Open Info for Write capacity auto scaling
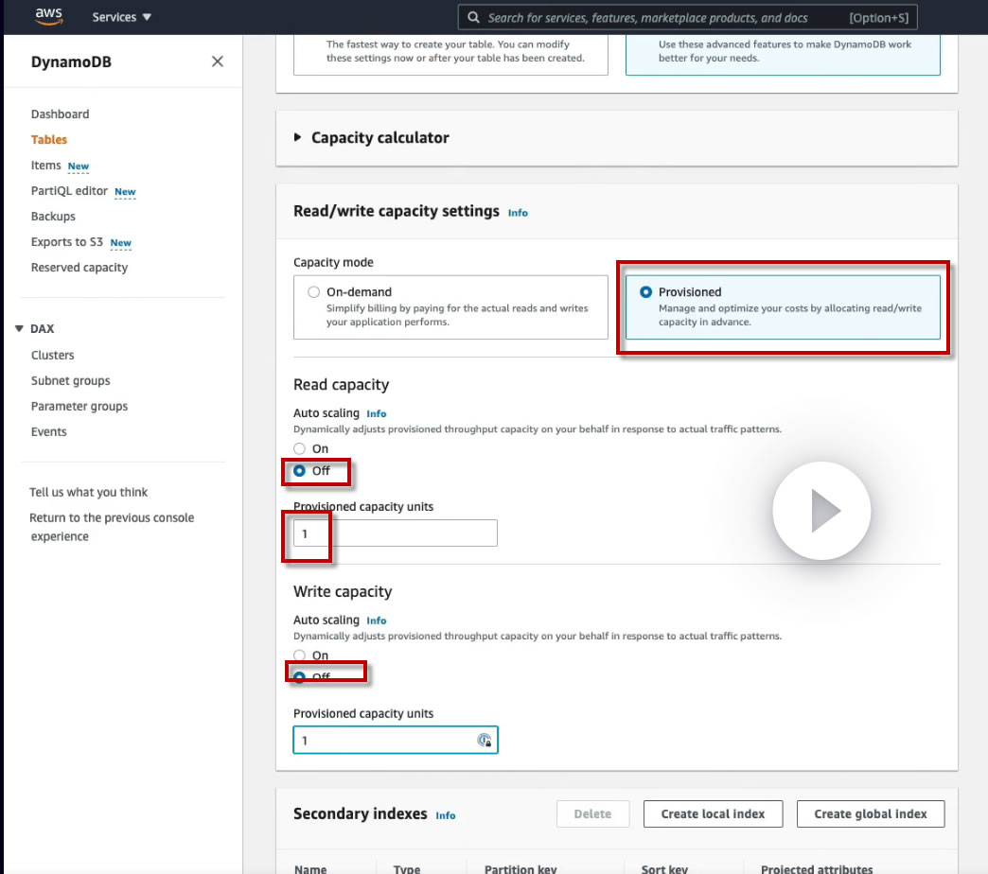Viewport: 988px width, 874px height. tap(376, 621)
